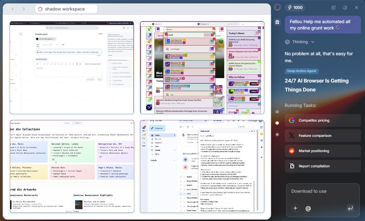This screenshot has width=365, height=221.
Task: Click the enter send arrow in chat input
Action: coord(350,208)
